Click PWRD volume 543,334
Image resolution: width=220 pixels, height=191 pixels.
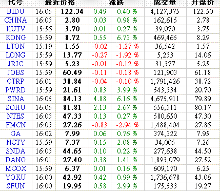coord(165,90)
